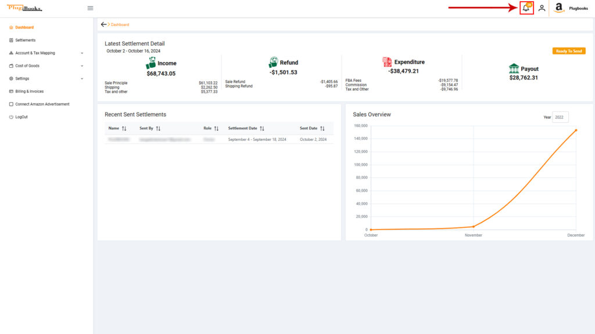Click the November data point on chart
Screen dimensions: 595x334
tap(474, 227)
